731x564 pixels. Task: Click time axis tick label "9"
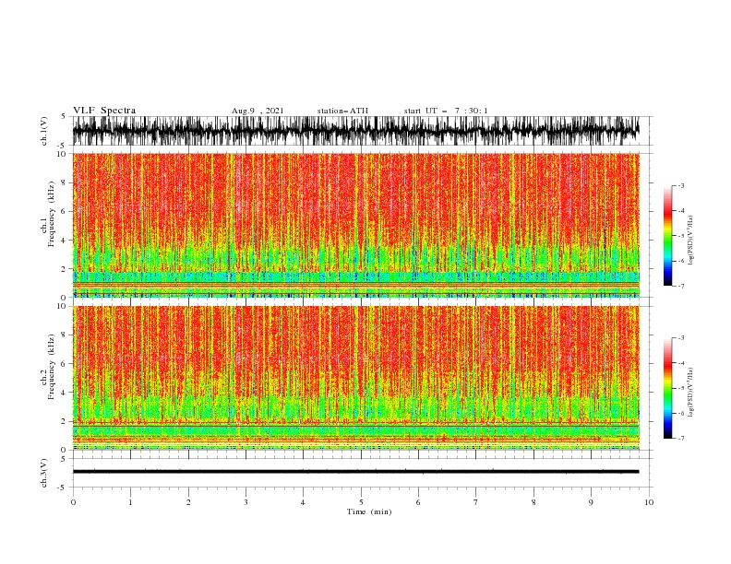[x=591, y=502]
